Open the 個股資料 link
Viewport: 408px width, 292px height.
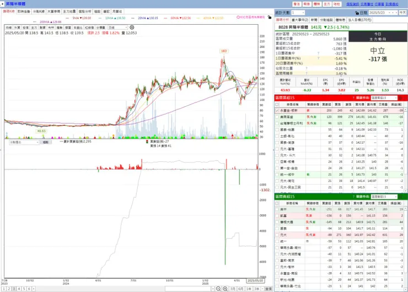(x=352, y=4)
